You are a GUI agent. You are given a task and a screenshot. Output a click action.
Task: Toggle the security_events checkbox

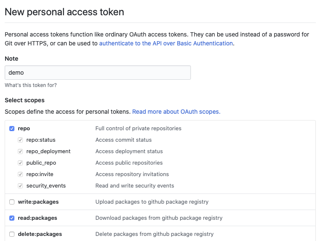pos(20,186)
